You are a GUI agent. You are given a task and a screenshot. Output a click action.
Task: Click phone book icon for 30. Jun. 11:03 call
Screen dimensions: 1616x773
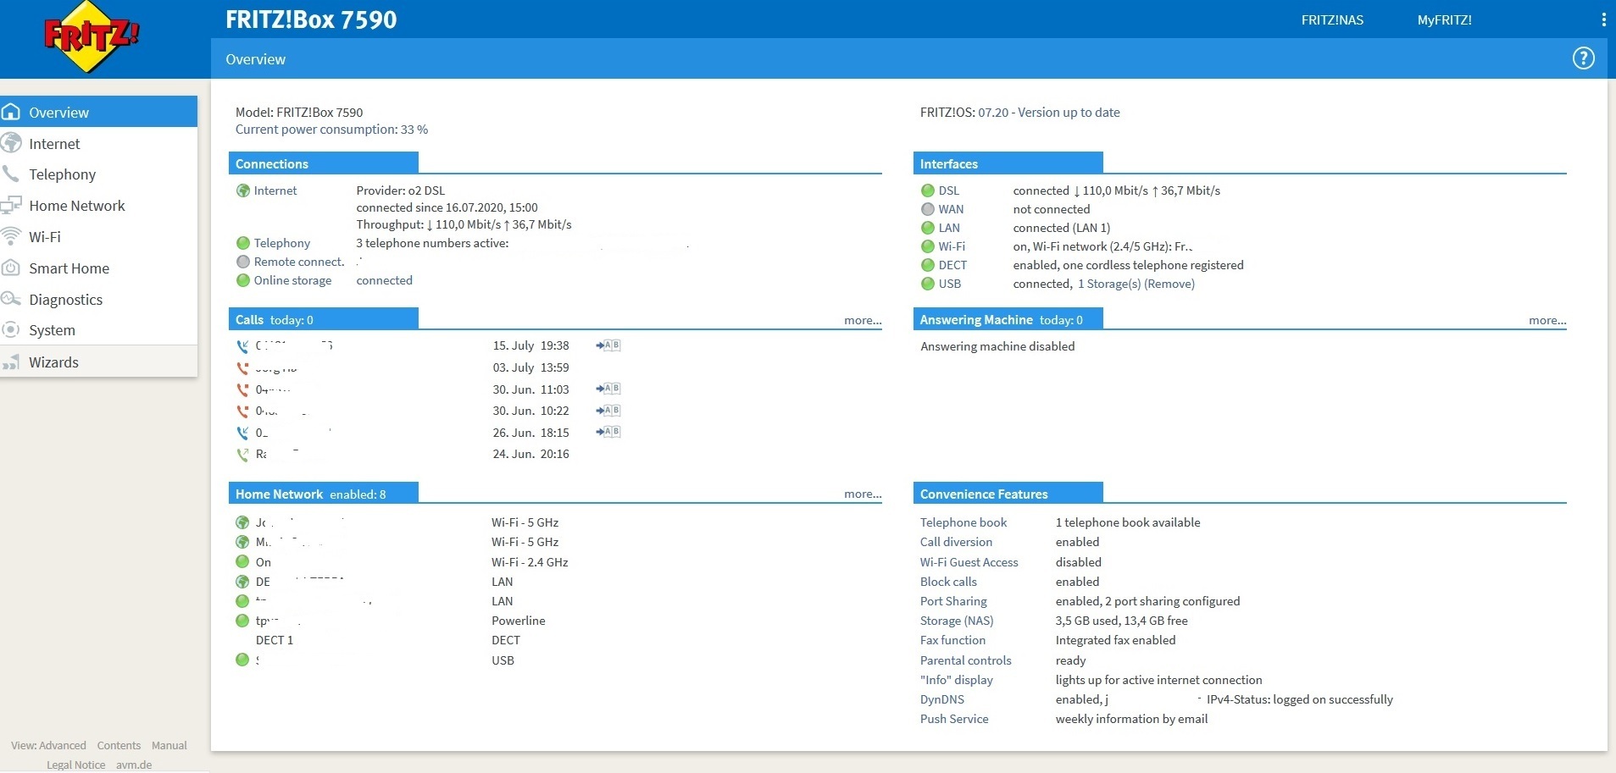pyautogui.click(x=608, y=389)
